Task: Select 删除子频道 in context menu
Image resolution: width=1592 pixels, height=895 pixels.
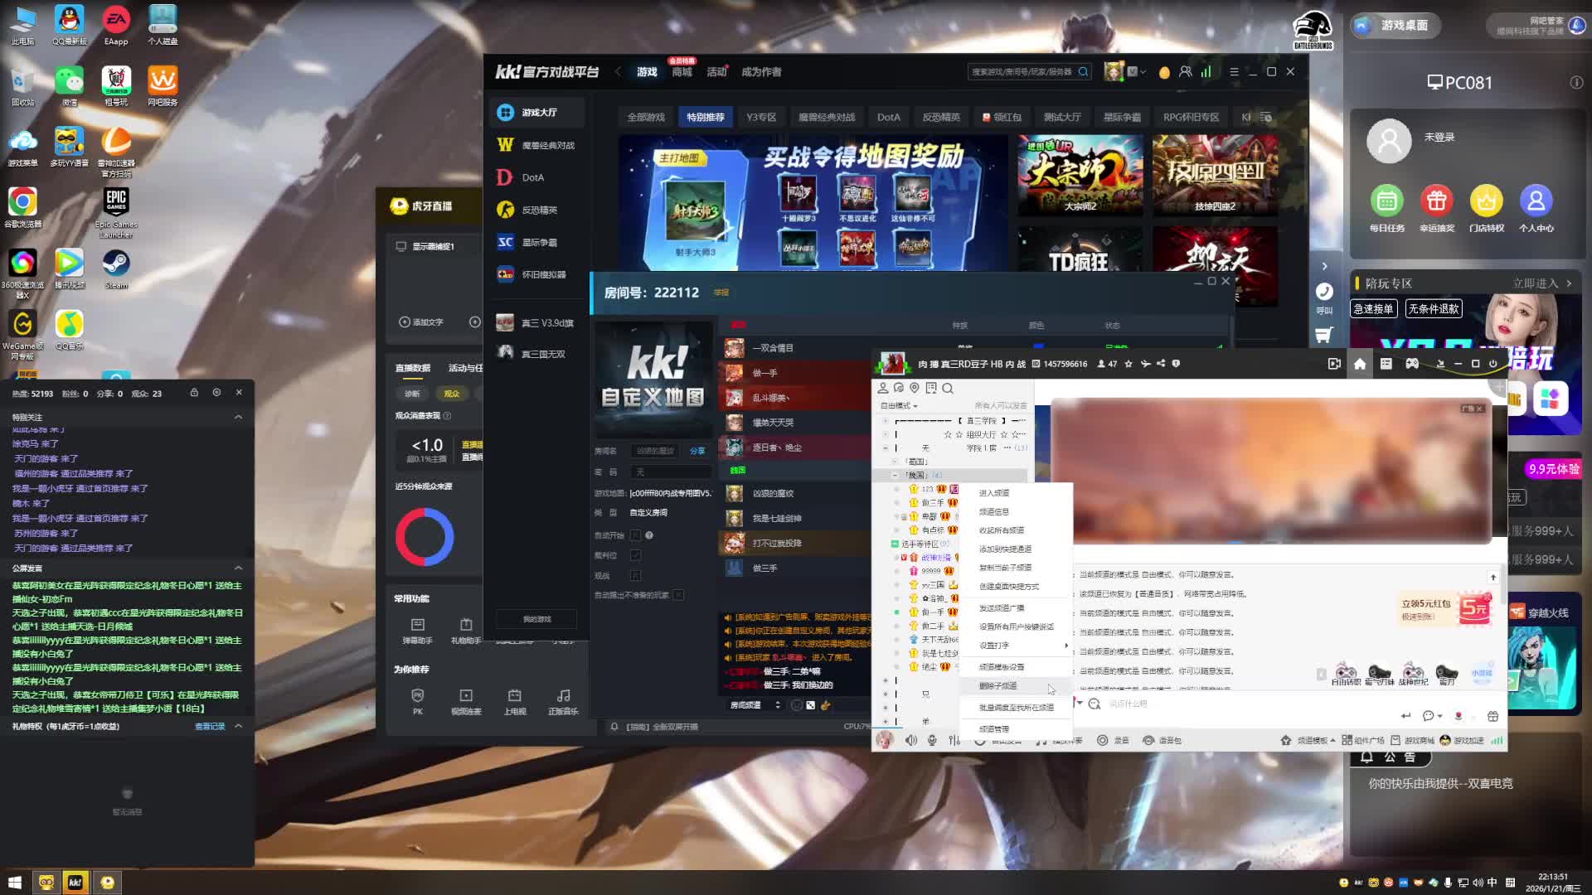Action: 997,686
